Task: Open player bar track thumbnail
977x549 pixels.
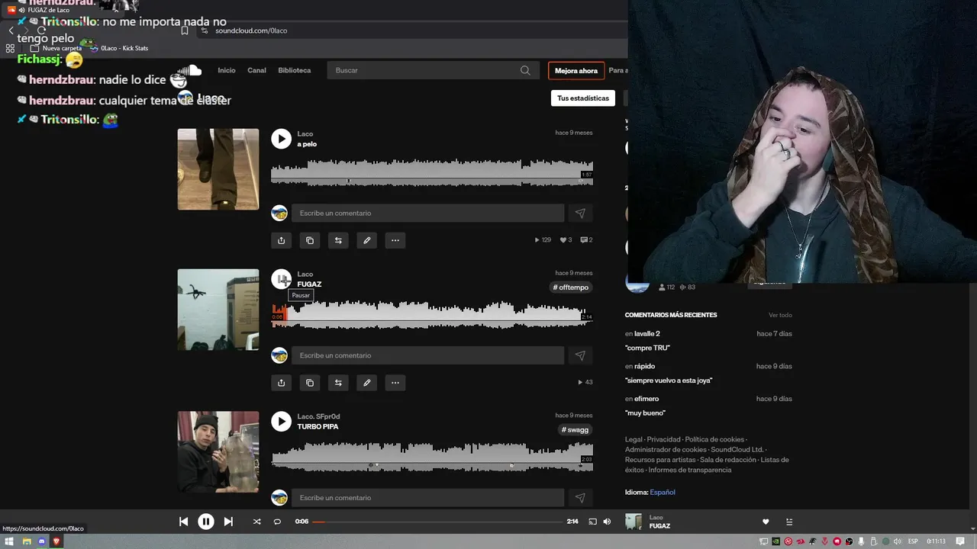Action: pyautogui.click(x=634, y=522)
